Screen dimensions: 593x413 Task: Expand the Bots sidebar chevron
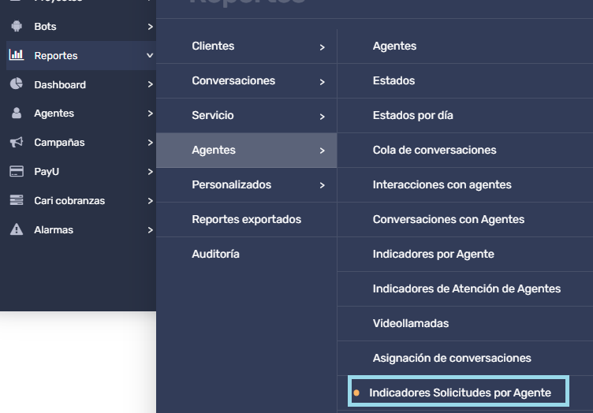click(x=150, y=27)
